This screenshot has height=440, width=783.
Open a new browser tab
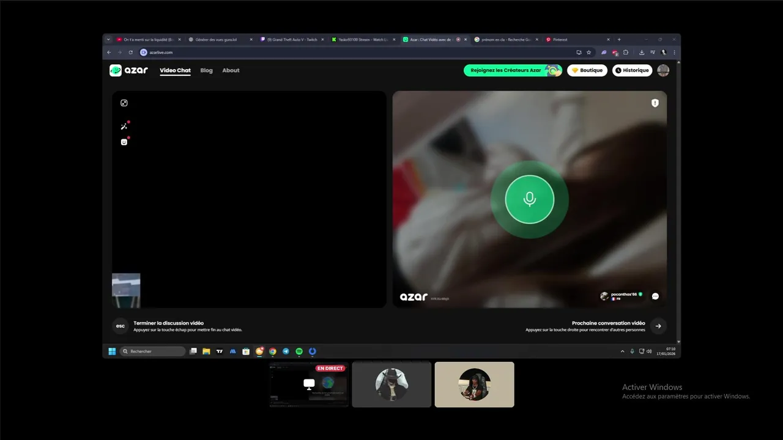(619, 39)
